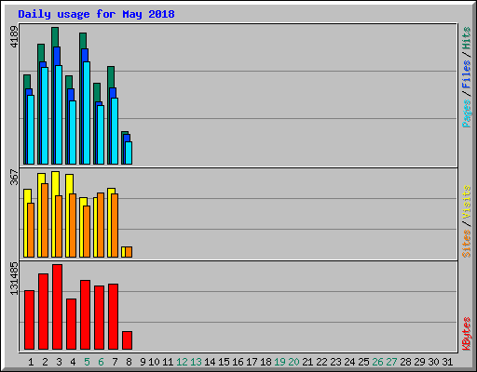This screenshot has width=477, height=372.
Task: Click the green day 6 label
Action: click(101, 362)
